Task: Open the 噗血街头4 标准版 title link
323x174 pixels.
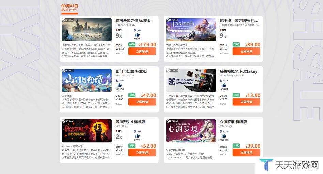Action: (x=130, y=122)
